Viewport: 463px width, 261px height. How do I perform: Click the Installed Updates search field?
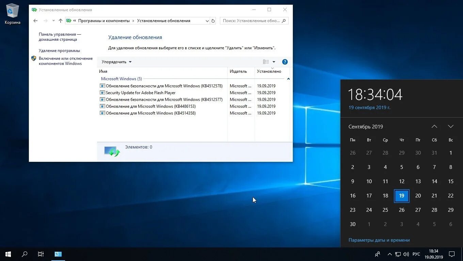coord(254,21)
